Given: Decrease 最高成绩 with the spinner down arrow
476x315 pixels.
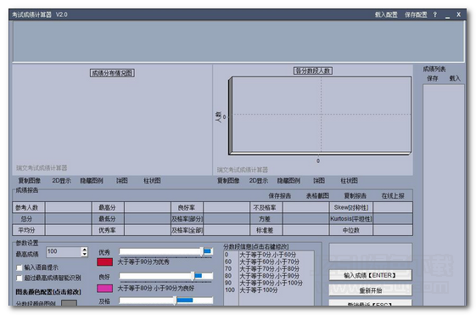Looking at the screenshot, I should [x=85, y=254].
